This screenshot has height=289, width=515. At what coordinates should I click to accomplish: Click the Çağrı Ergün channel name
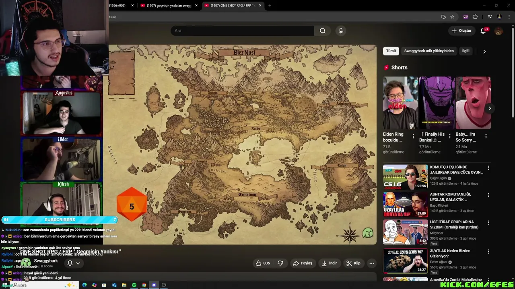(438, 178)
